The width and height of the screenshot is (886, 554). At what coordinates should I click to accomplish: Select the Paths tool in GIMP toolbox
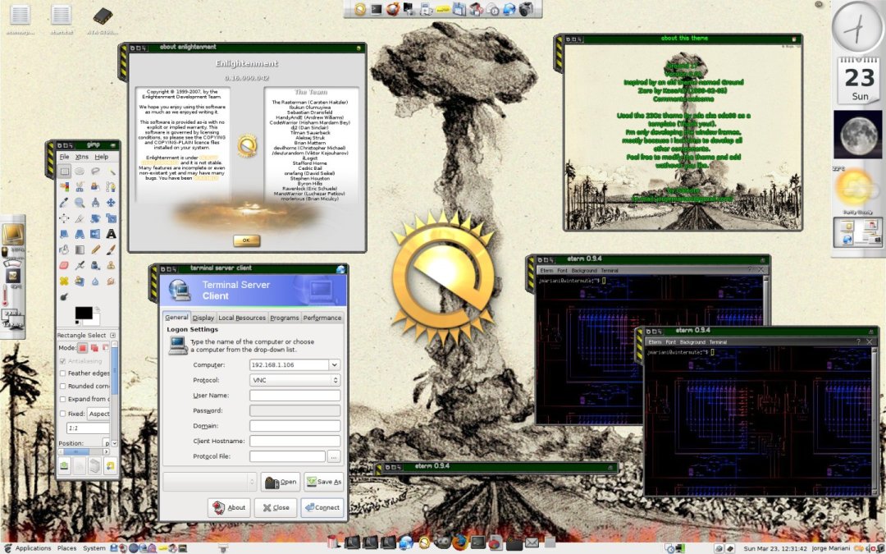112,186
